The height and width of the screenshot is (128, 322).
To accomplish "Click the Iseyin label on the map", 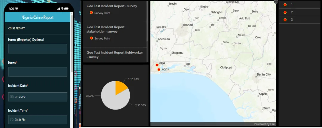I will pos(173,4).
